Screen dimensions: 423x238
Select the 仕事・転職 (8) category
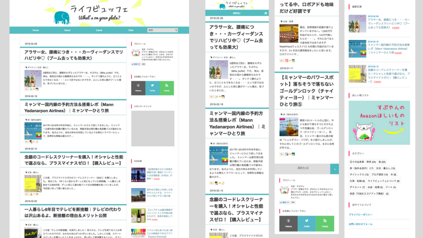pyautogui.click(x=357, y=181)
